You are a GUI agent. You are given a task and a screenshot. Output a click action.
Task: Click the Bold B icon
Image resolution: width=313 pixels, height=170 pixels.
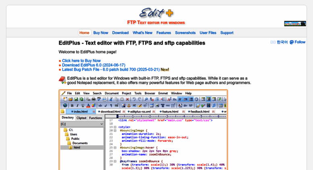pyautogui.click(x=72, y=106)
